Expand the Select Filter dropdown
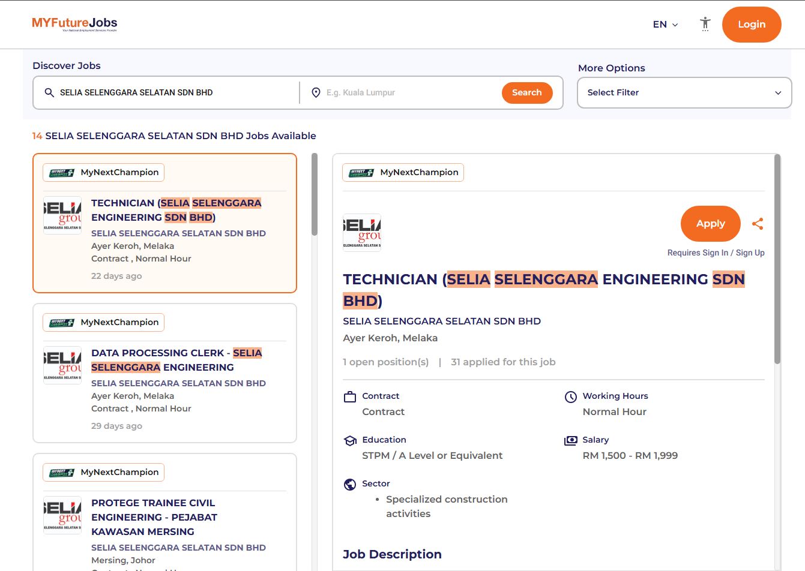805x571 pixels. 684,92
